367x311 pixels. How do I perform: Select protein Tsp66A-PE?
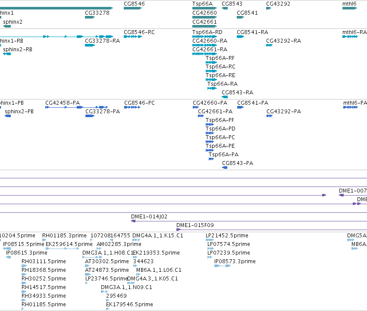[x=210, y=150]
